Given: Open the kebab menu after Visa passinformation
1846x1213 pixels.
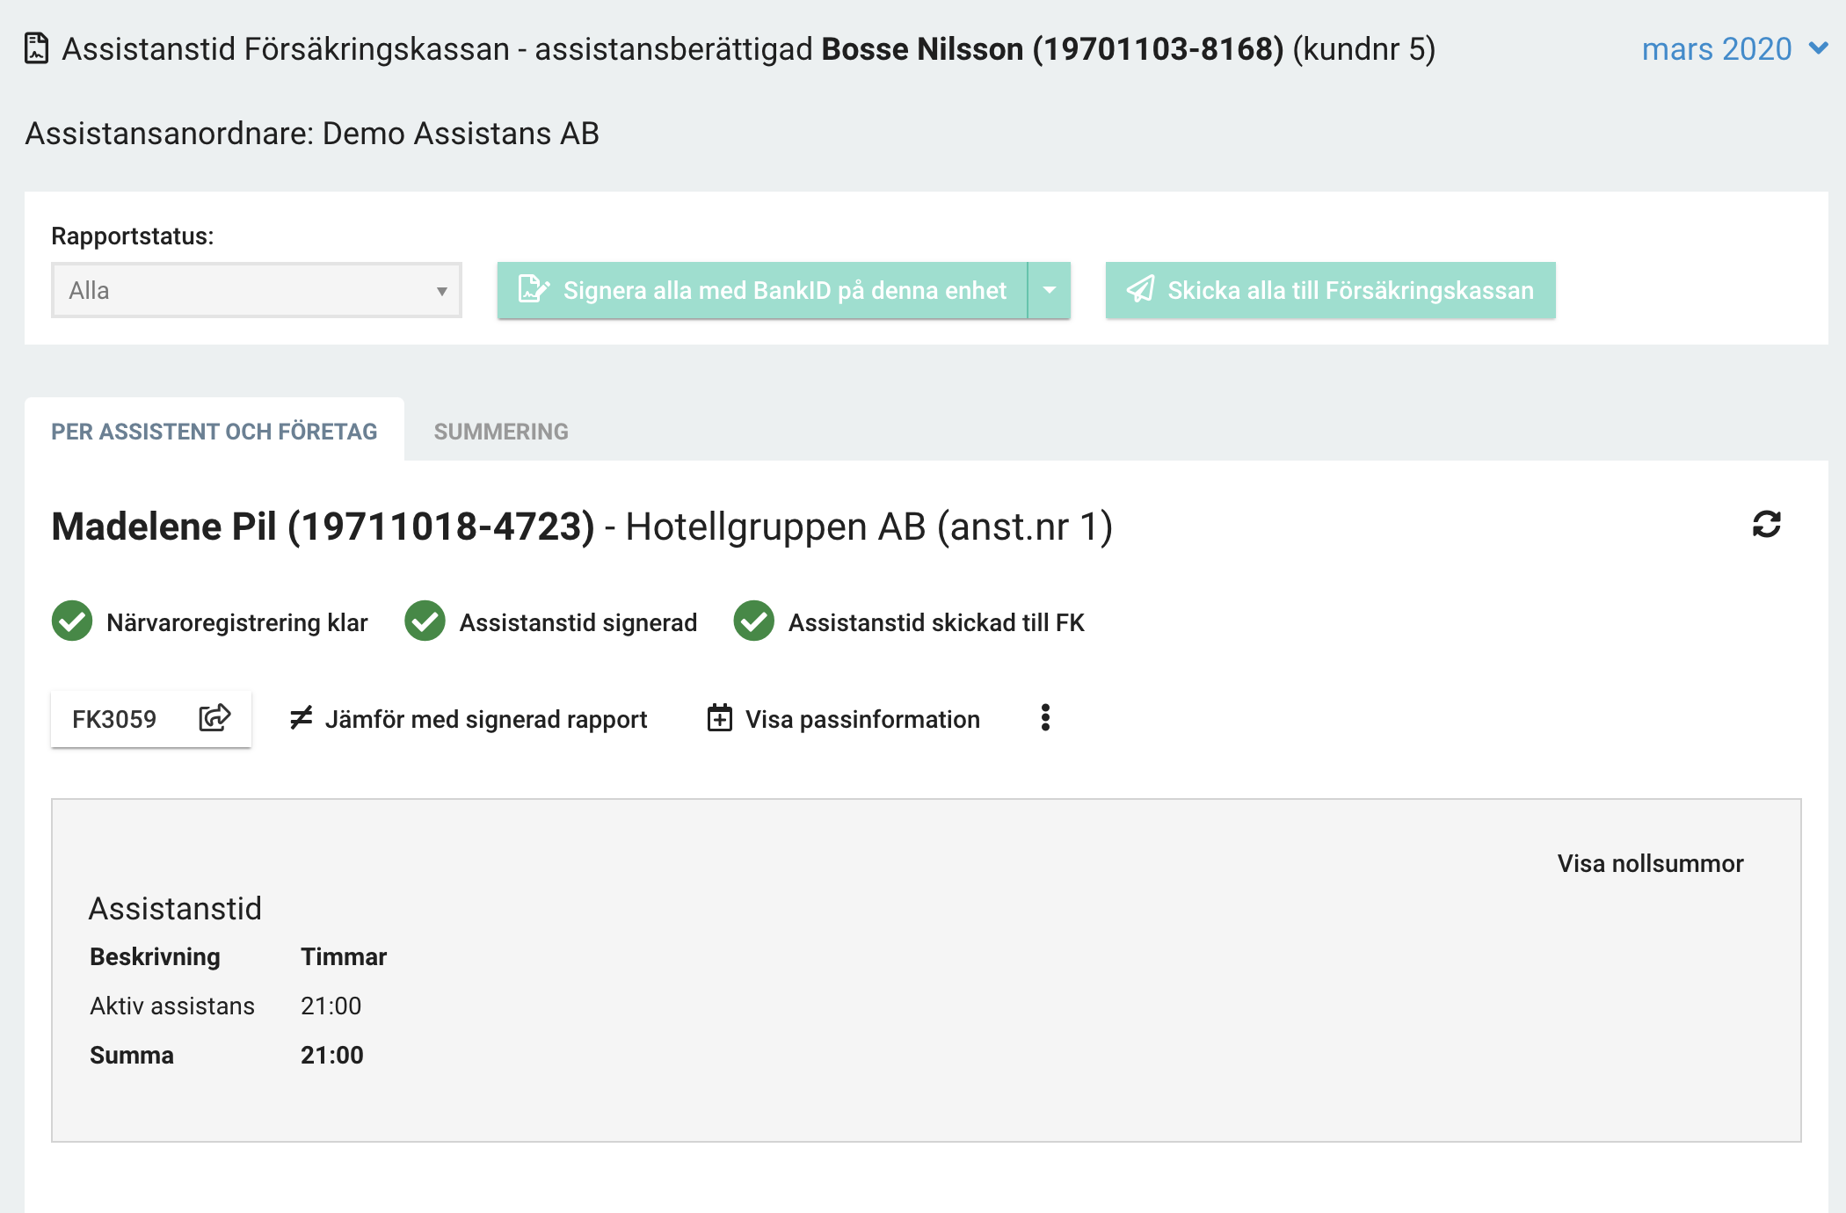Looking at the screenshot, I should click(x=1045, y=718).
